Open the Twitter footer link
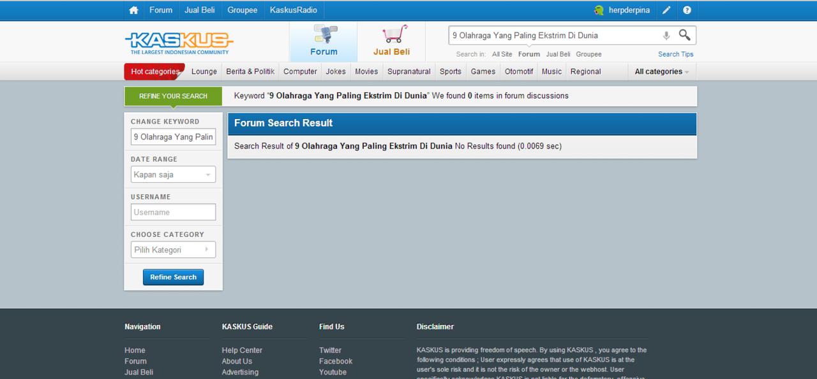 [330, 350]
